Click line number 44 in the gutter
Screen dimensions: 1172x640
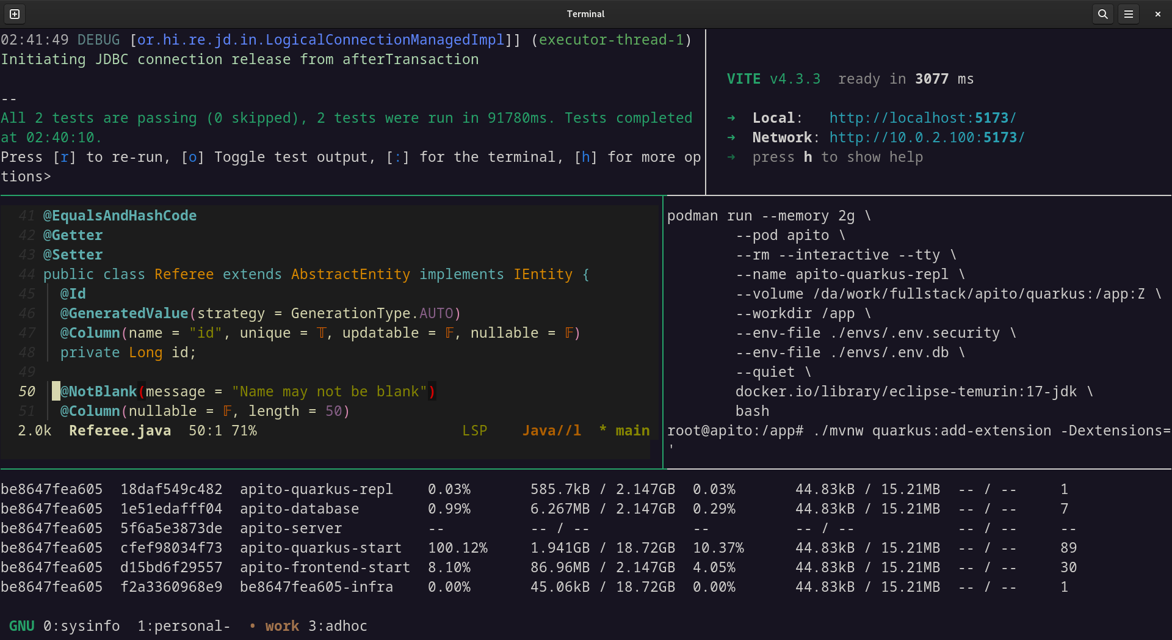click(26, 274)
